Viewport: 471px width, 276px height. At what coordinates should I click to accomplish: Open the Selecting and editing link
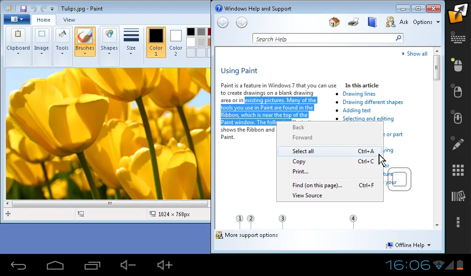click(368, 119)
